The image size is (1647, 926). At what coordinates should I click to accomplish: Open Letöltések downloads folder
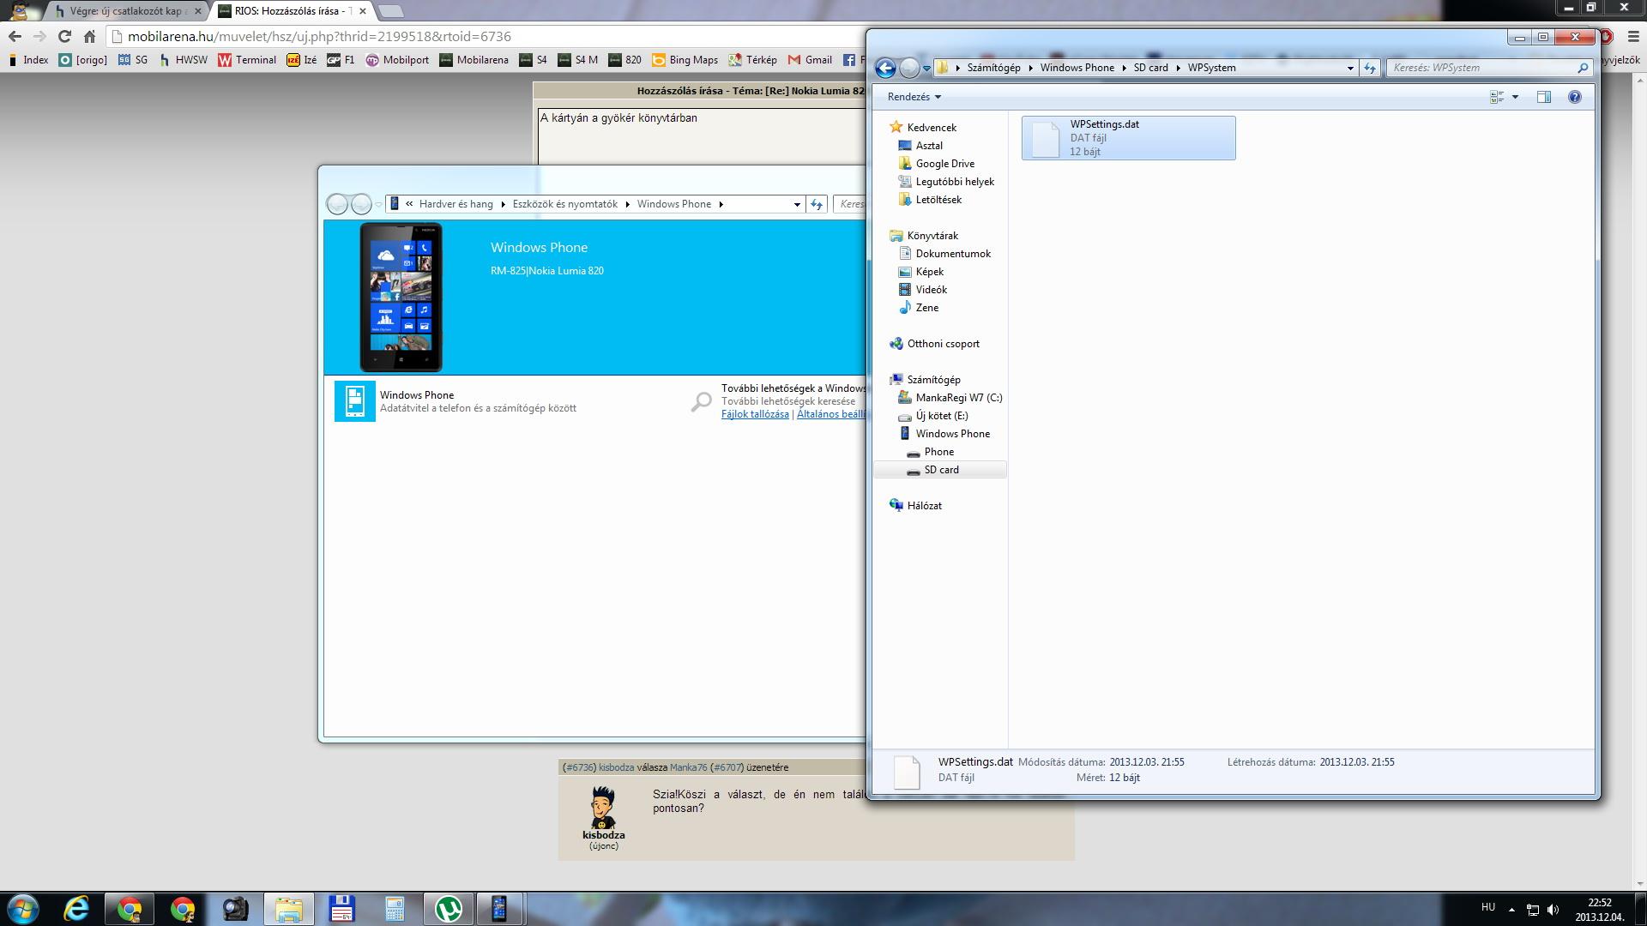point(938,200)
